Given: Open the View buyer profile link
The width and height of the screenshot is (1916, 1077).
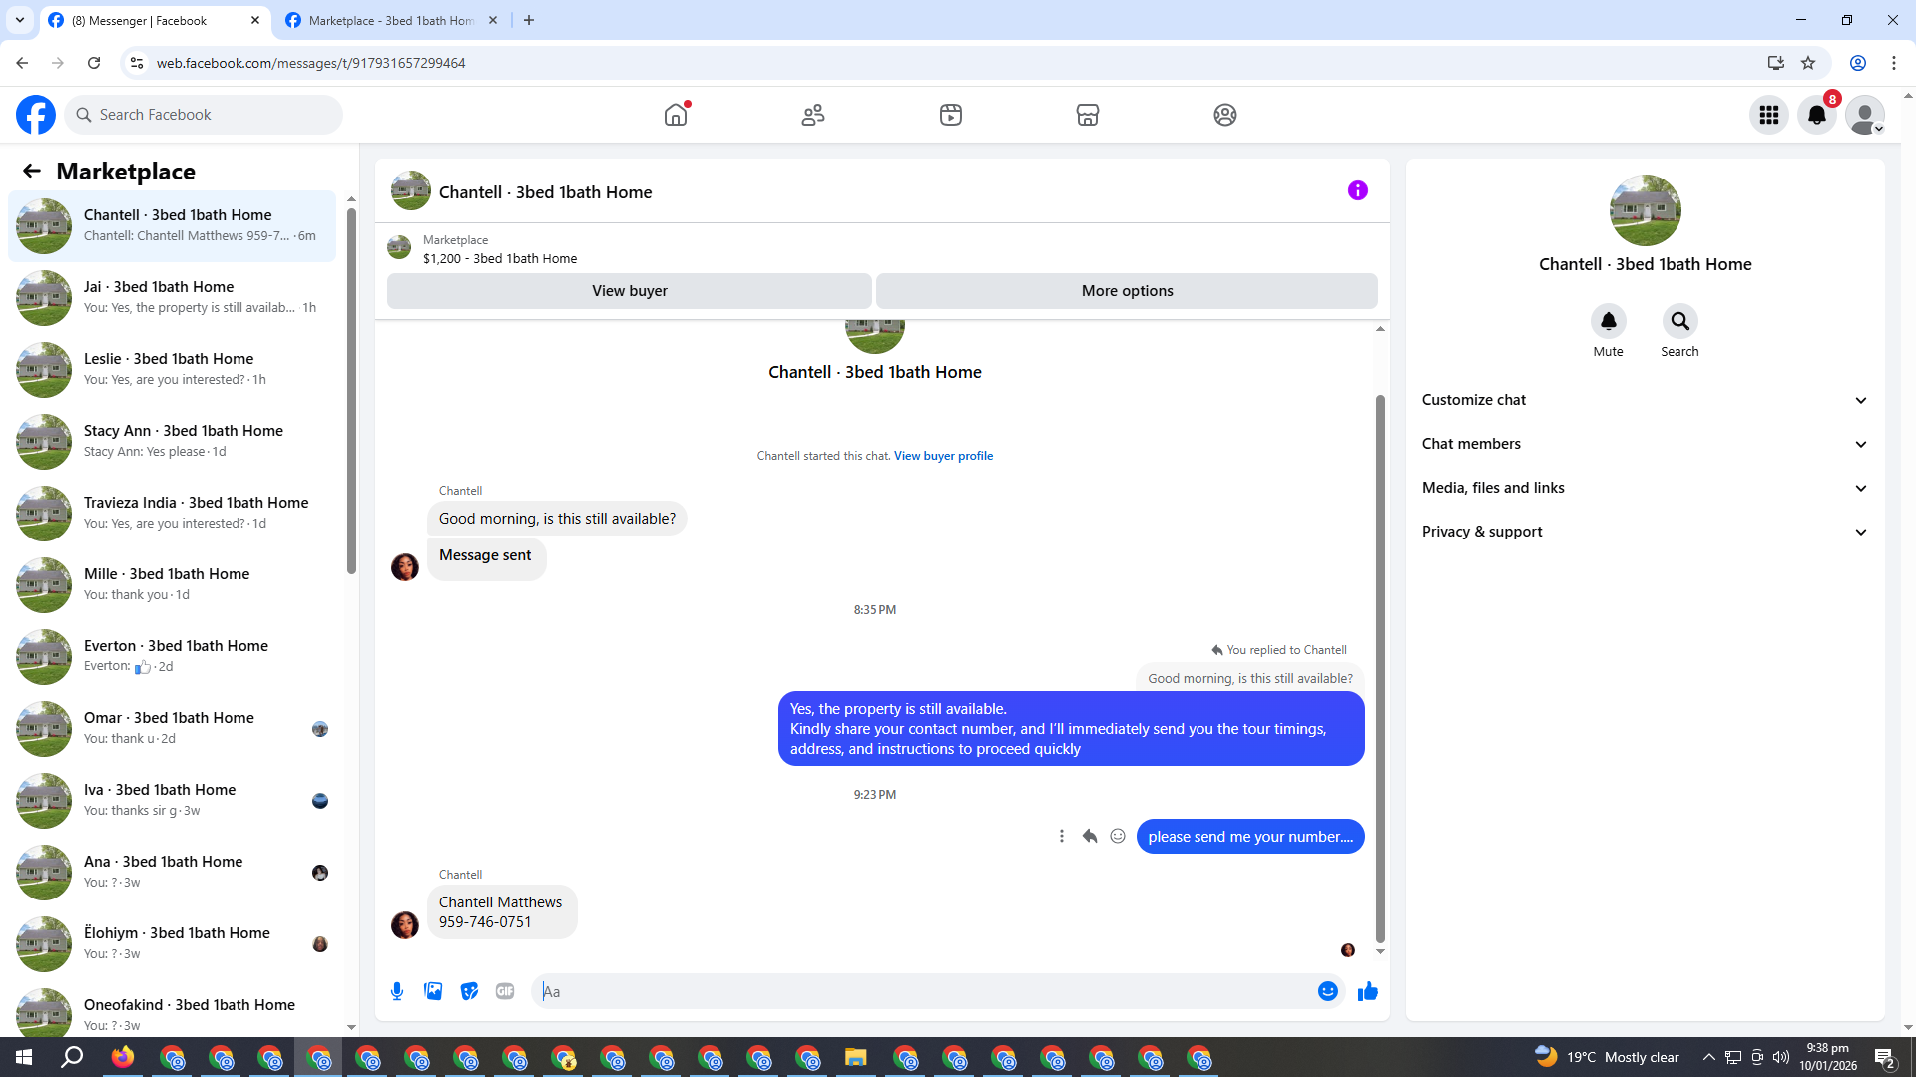Looking at the screenshot, I should coord(943,456).
